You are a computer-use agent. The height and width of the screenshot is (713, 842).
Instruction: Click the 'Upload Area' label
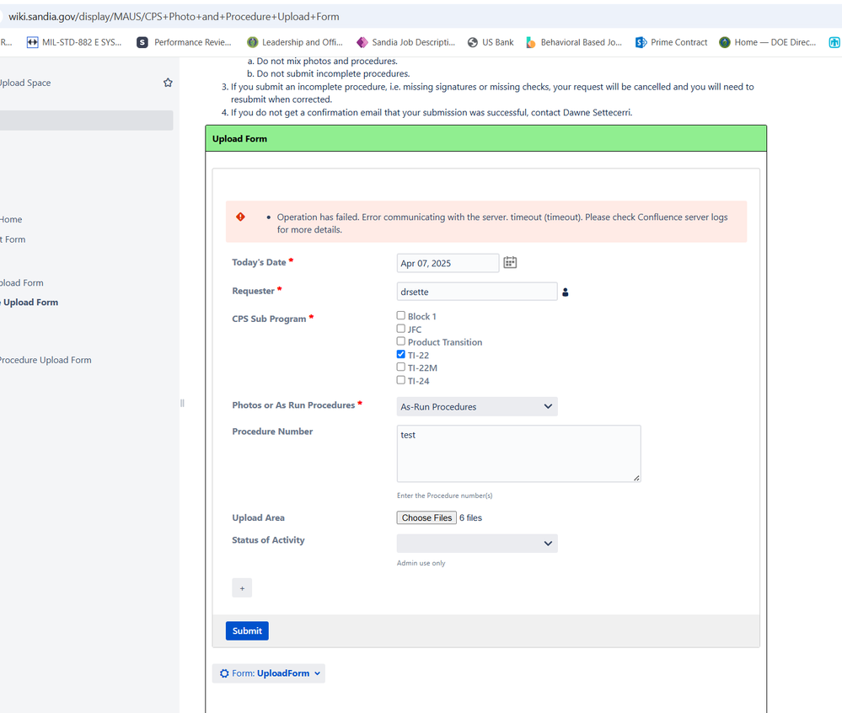[x=258, y=517]
